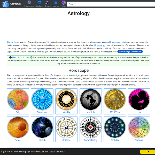Open the Zodiac blue star icon

[39, 3]
